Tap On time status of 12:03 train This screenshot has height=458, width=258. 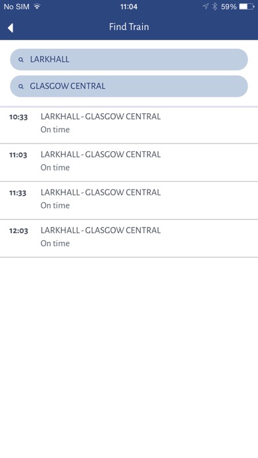(x=55, y=243)
